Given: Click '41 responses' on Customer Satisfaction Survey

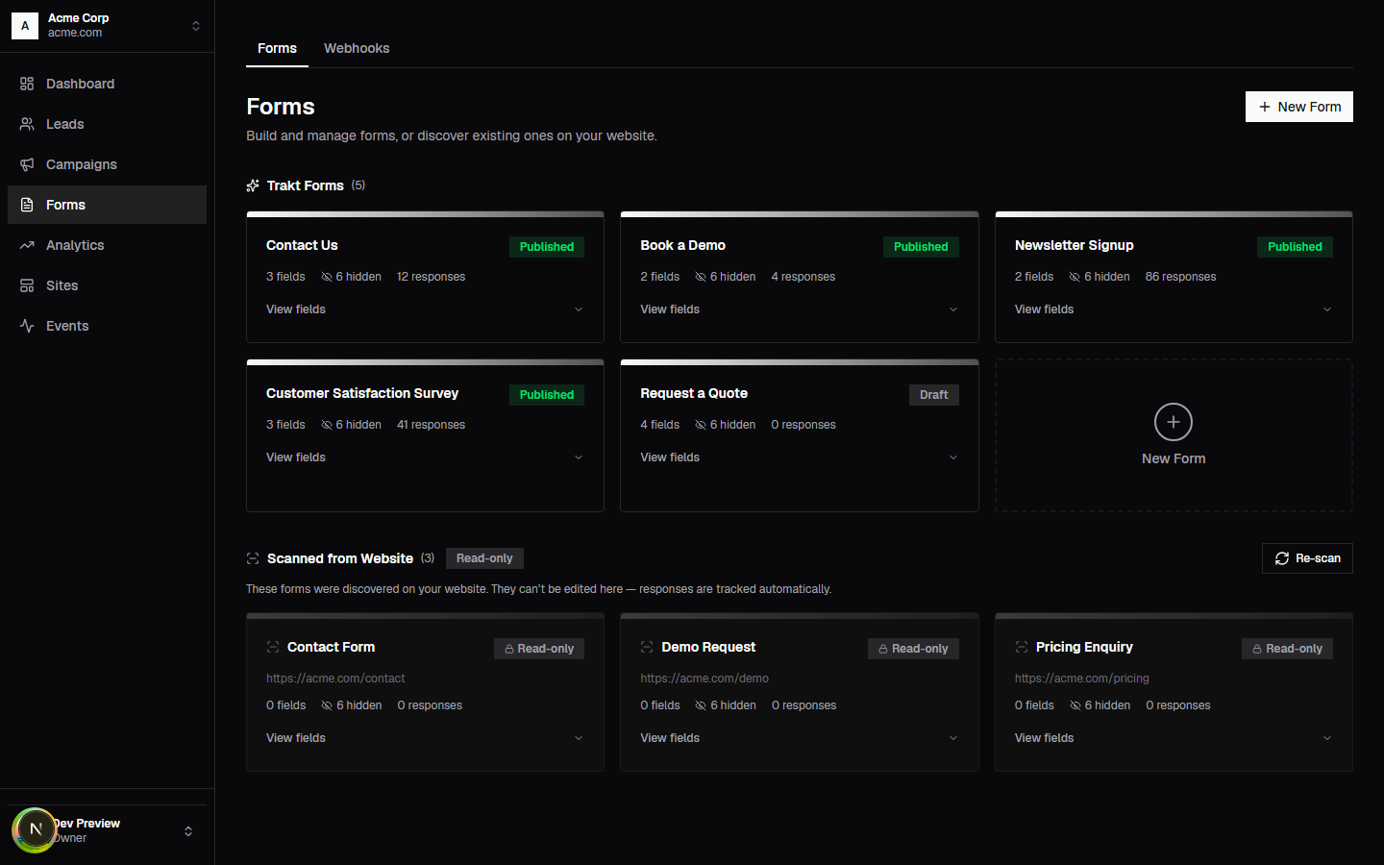Looking at the screenshot, I should [x=431, y=425].
